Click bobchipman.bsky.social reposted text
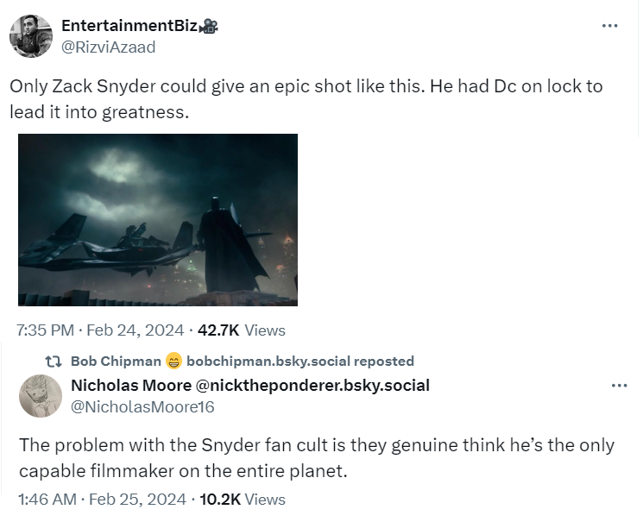Viewport: 643px width, 522px height. click(300, 361)
